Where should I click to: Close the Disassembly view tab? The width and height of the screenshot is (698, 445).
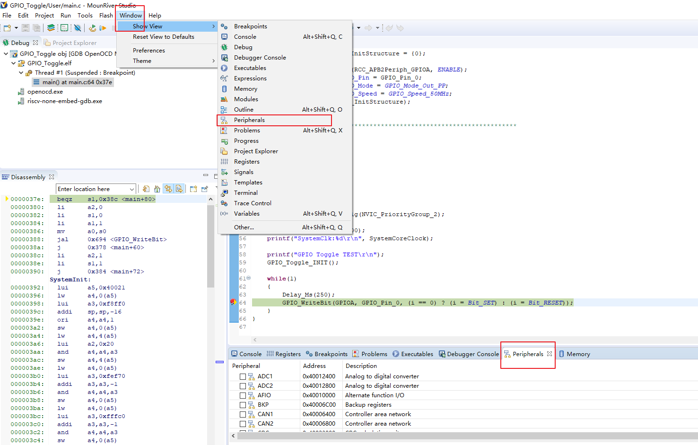tap(52, 177)
